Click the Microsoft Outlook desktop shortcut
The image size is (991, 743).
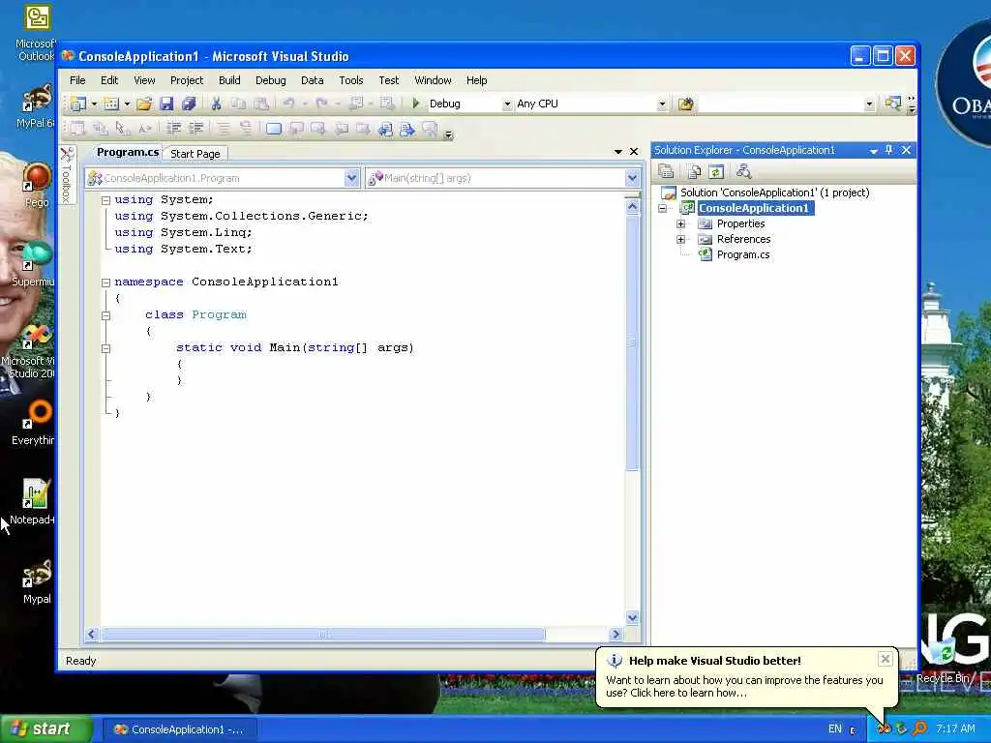pyautogui.click(x=36, y=33)
